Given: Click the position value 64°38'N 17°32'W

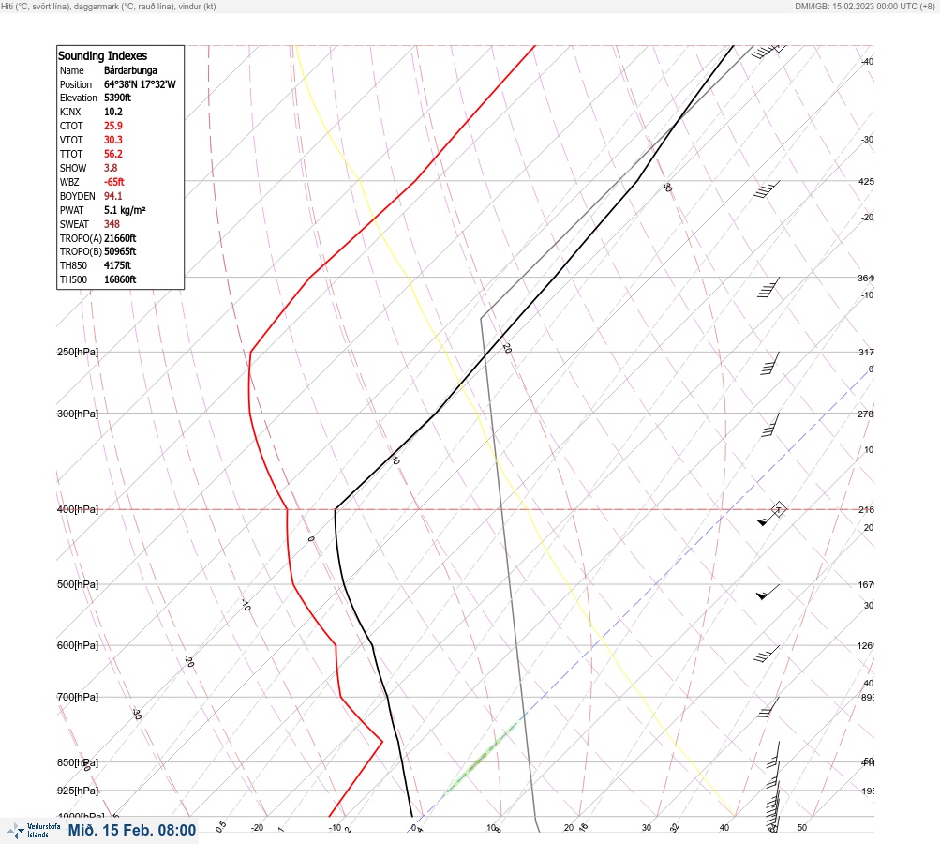Looking at the screenshot, I should coord(140,84).
